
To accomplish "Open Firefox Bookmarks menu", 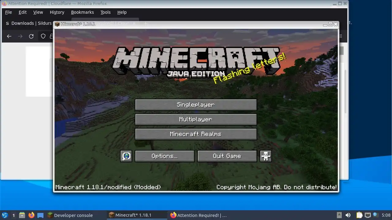I will pos(82,12).
